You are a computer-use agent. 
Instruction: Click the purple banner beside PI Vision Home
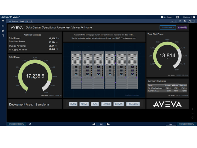(182, 27)
